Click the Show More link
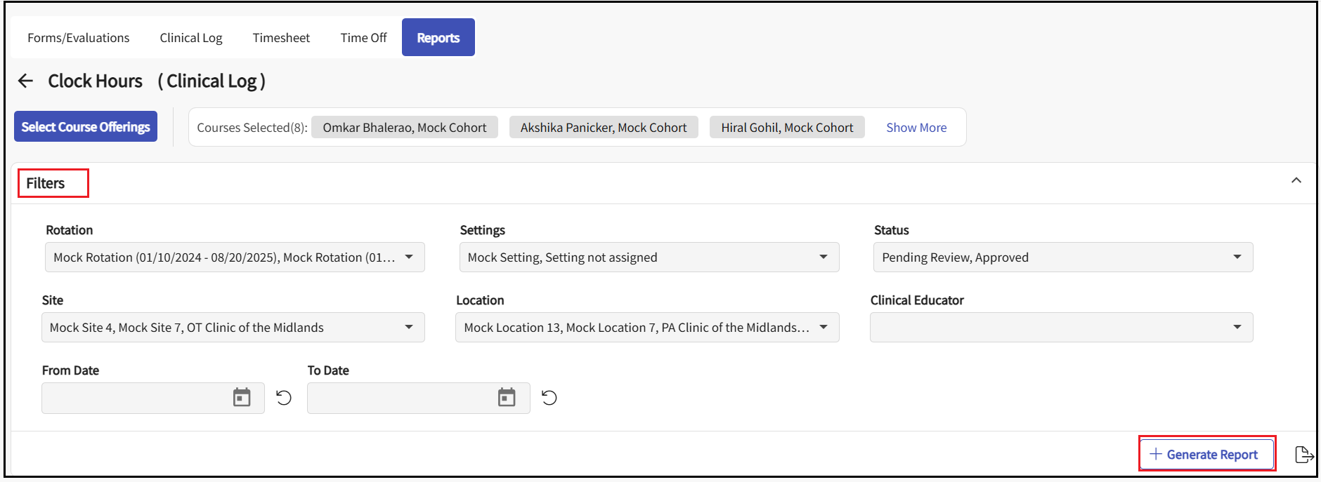The height and width of the screenshot is (482, 1321). point(916,128)
